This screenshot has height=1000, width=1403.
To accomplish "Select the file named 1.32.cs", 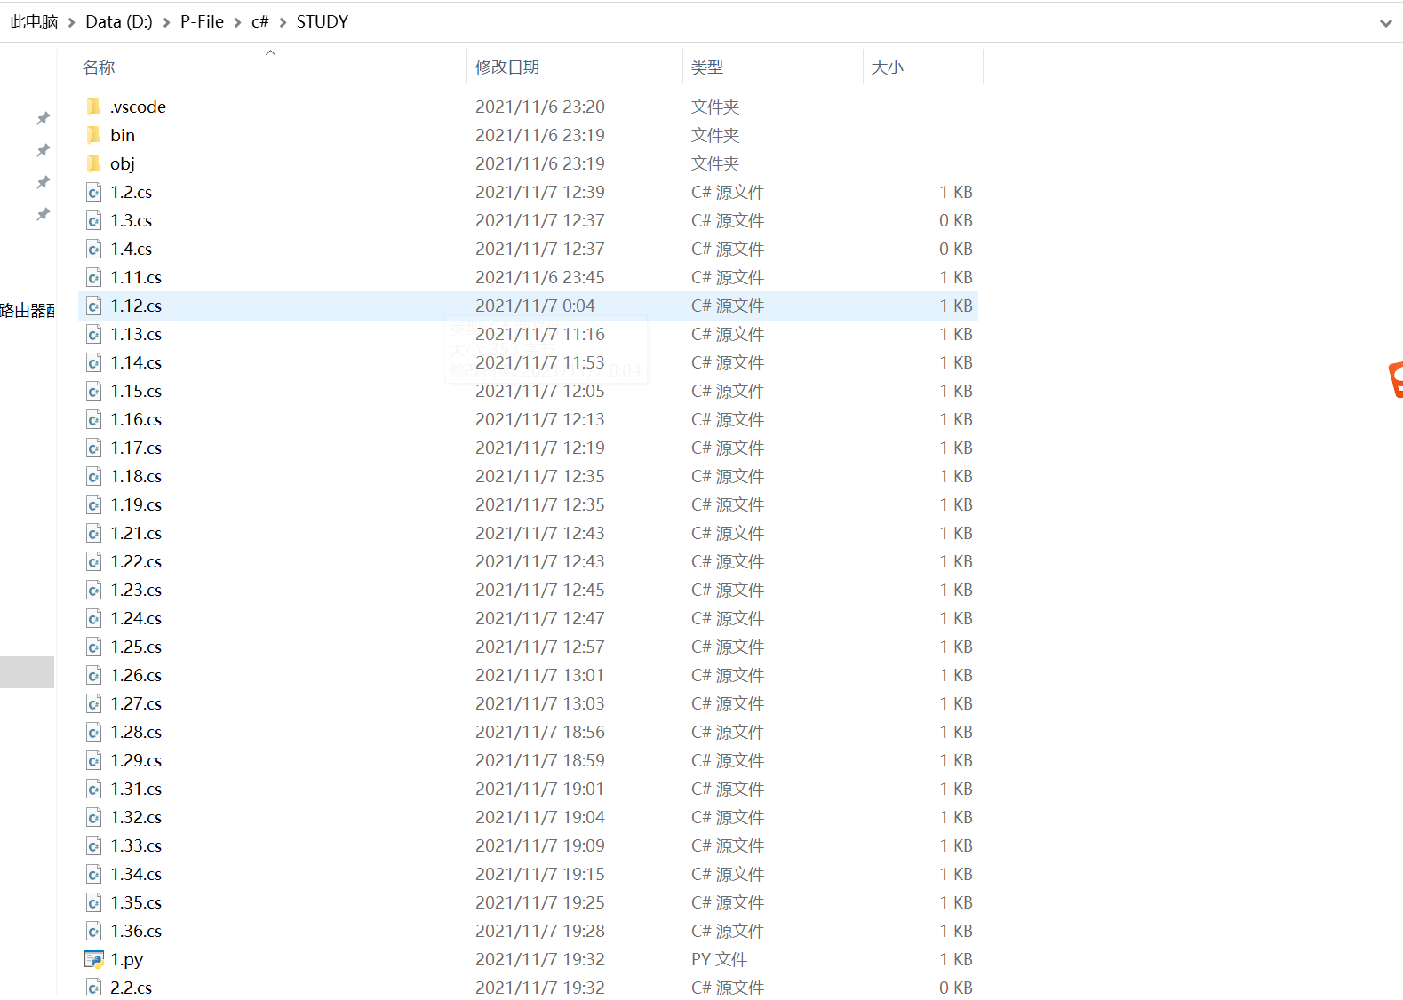I will pos(136,817).
